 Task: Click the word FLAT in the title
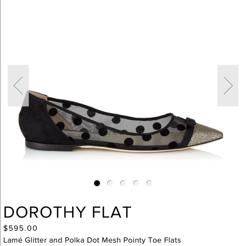click(x=112, y=212)
